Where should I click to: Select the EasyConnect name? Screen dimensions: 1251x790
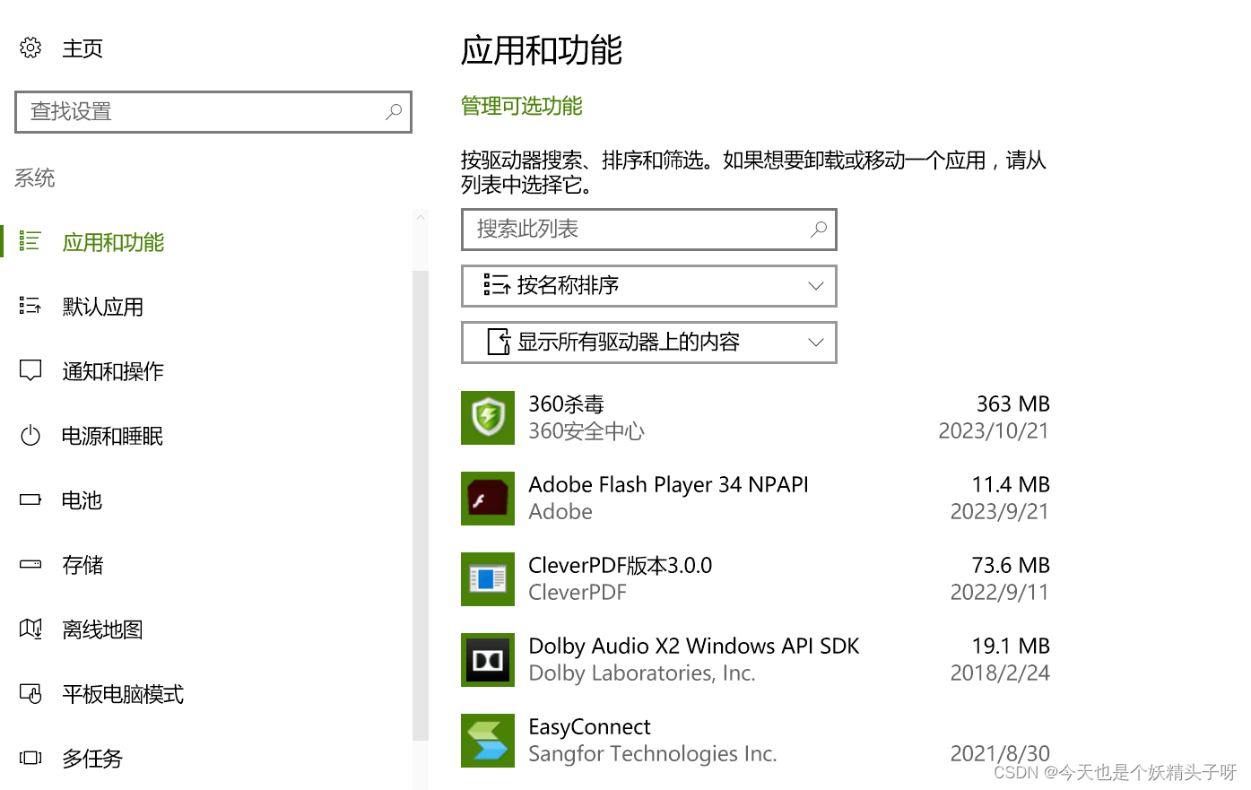coord(589,726)
